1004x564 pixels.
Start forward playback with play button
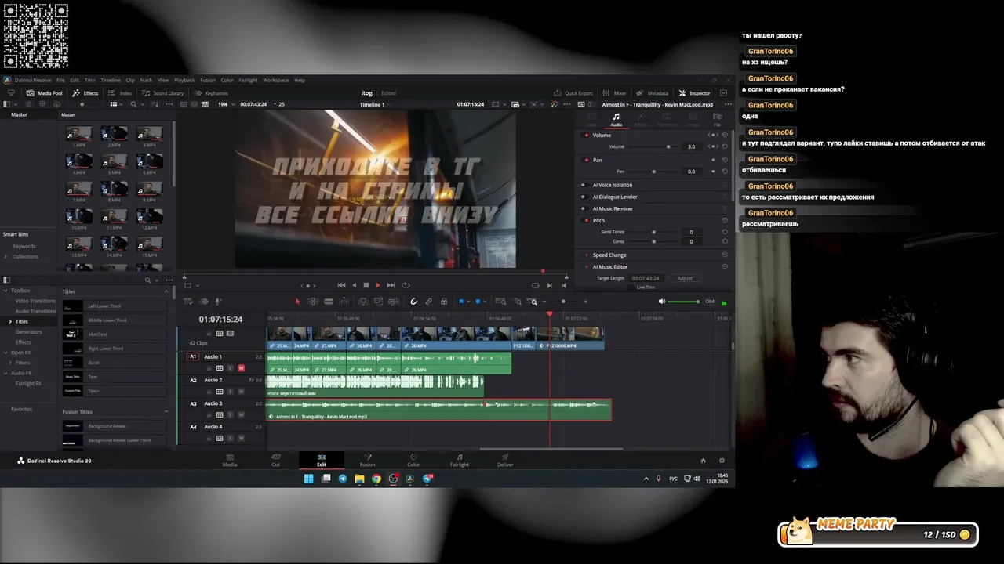coord(378,285)
